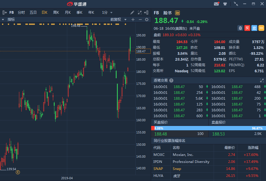Click the compact window mode arrows icon
266x181 pixels.
[x=236, y=4]
